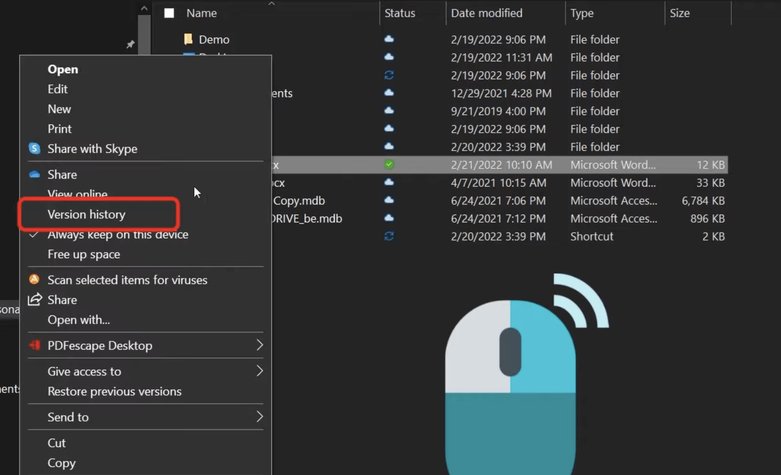
Task: Choose View online menu entry
Action: 77,194
